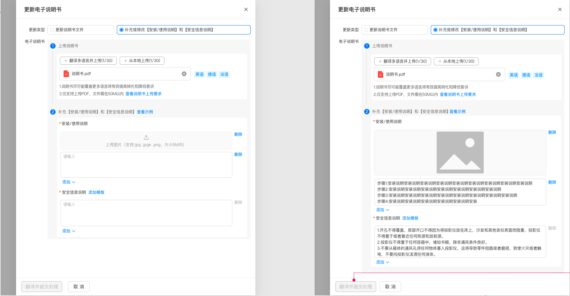Click the upload image icon in left dialog
The height and width of the screenshot is (296, 570).
146,137
